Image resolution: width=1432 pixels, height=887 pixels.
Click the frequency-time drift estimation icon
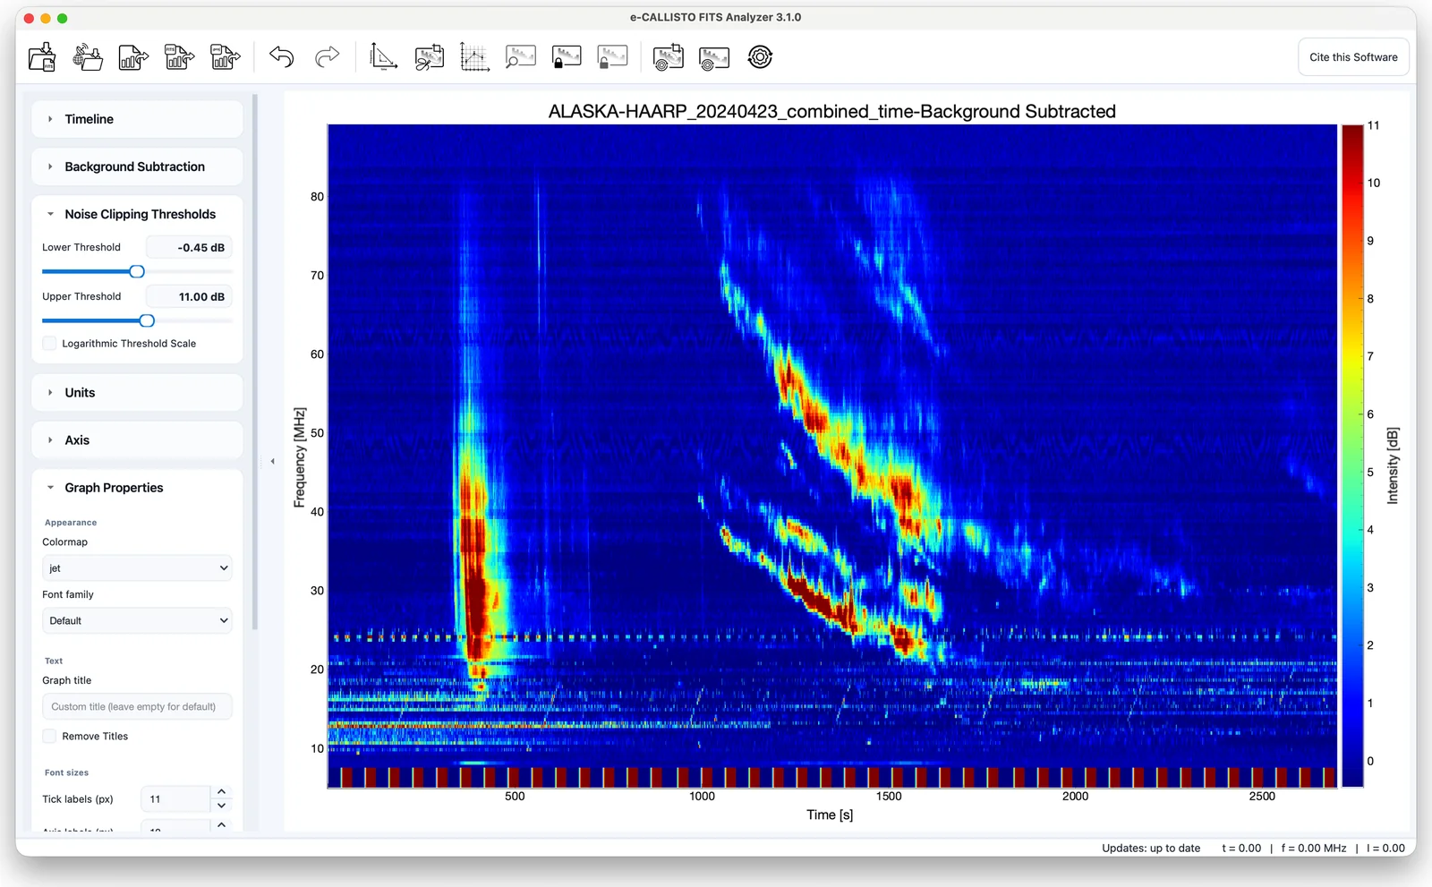tap(383, 57)
